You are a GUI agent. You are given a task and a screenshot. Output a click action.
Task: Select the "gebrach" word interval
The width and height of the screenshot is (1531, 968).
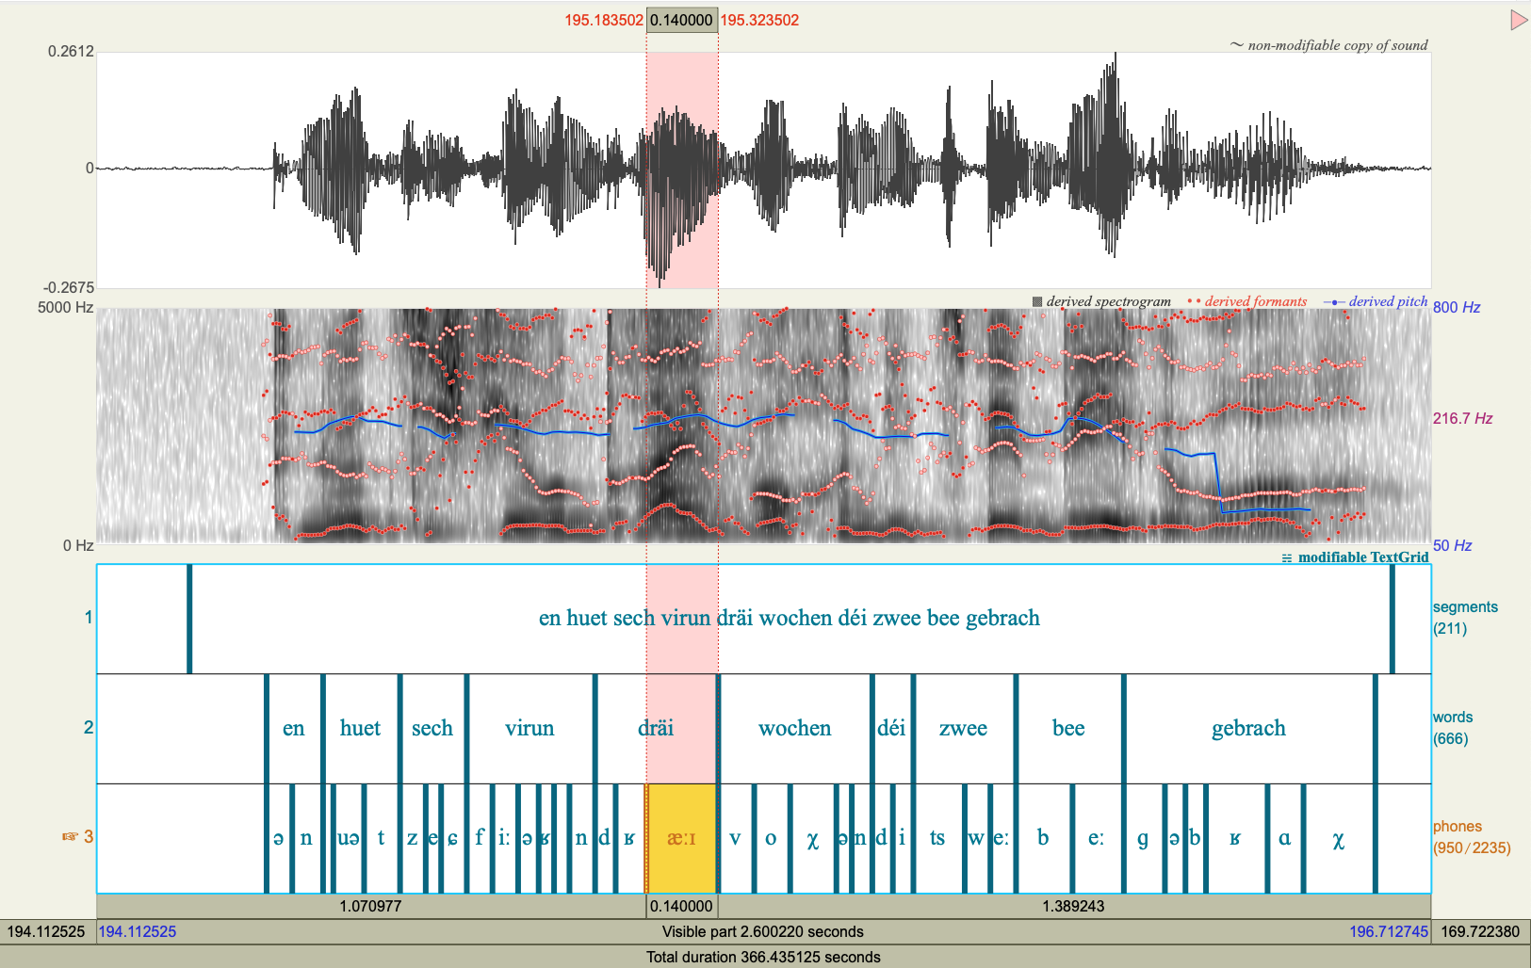[1248, 728]
